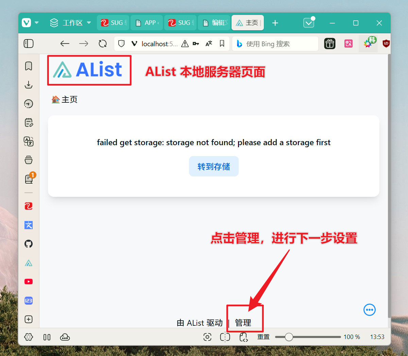Toggle sync cloud icon in status bar

[x=65, y=337]
